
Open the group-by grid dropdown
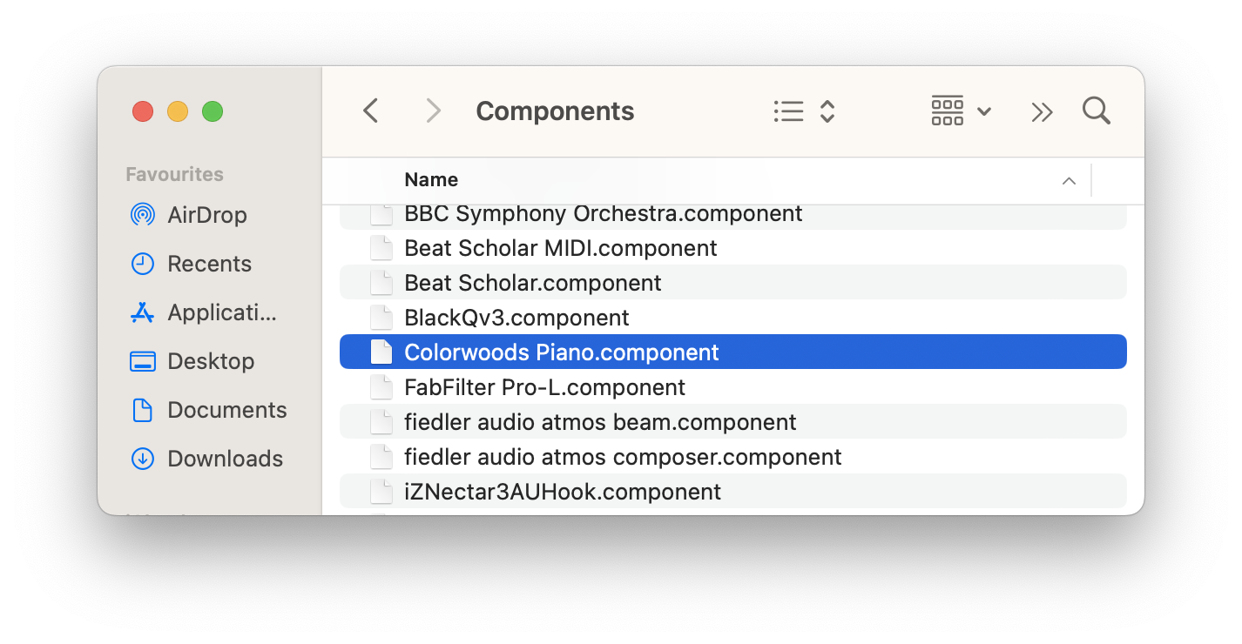pyautogui.click(x=961, y=111)
